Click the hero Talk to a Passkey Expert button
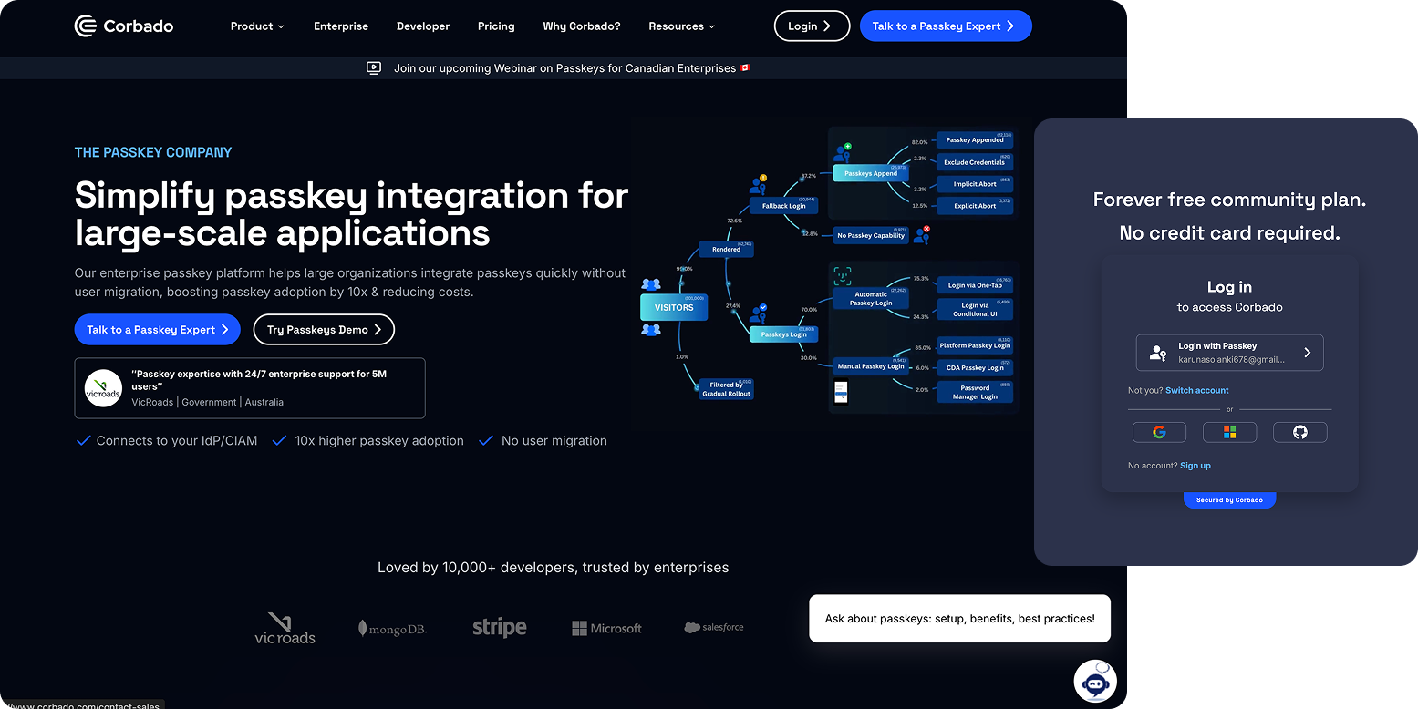Viewport: 1418px width, 709px height. tap(158, 330)
